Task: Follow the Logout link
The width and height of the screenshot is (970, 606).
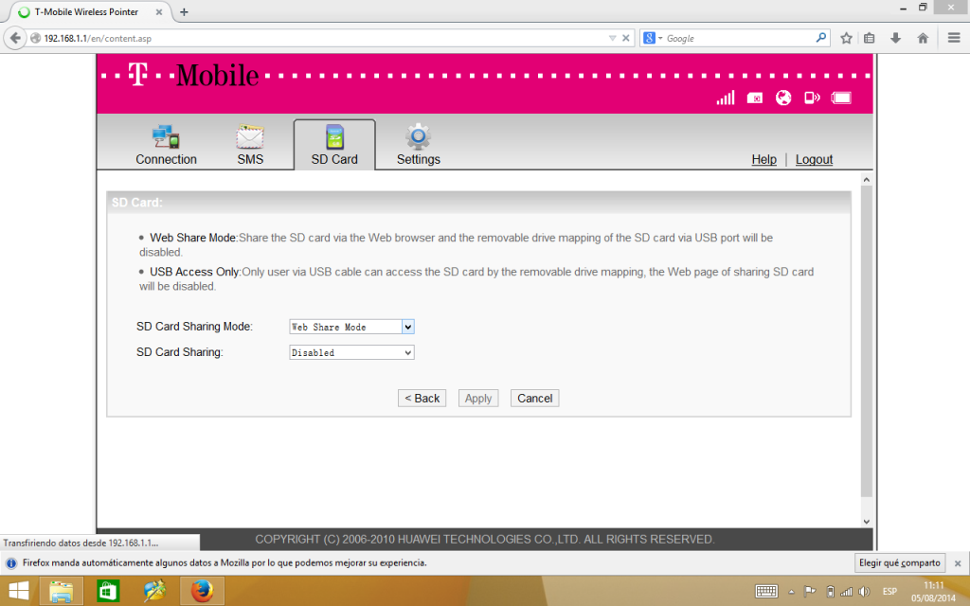Action: click(x=814, y=160)
